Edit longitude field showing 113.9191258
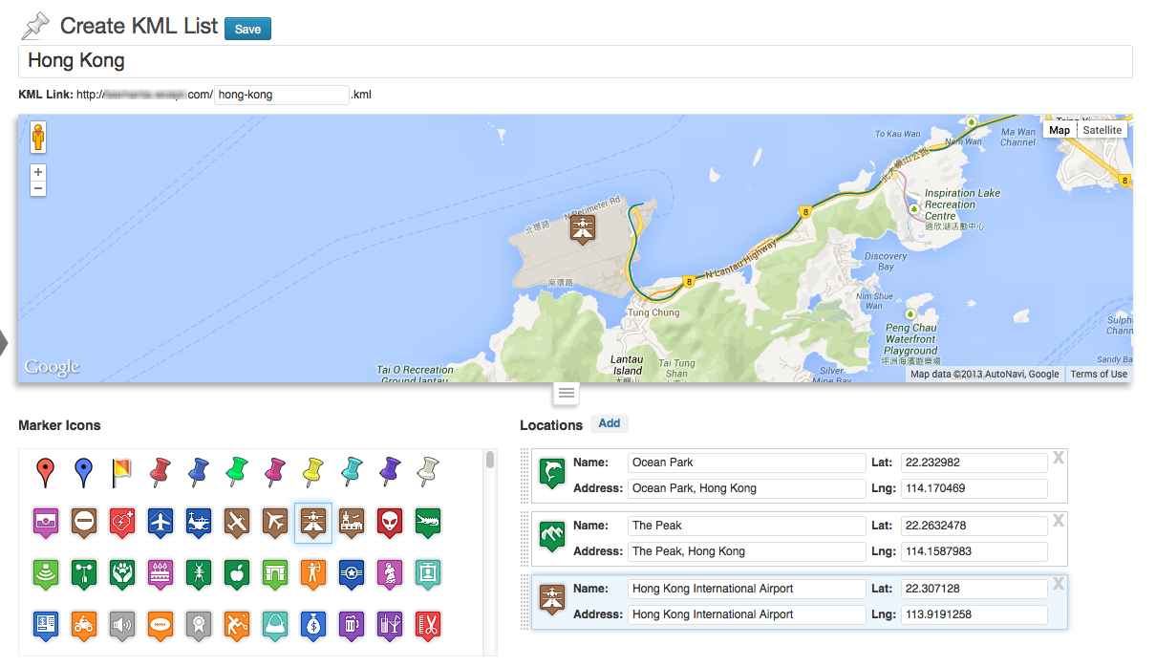Screen dimensions: 1156x667 (x=974, y=614)
